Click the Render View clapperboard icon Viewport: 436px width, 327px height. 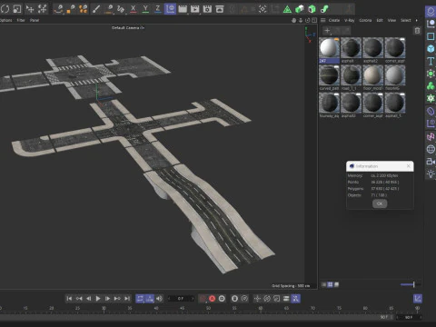[x=183, y=9]
